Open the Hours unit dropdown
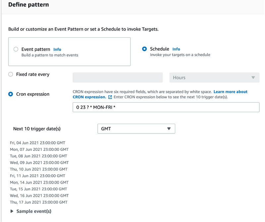Viewport: 265px width, 222px height. (x=214, y=77)
